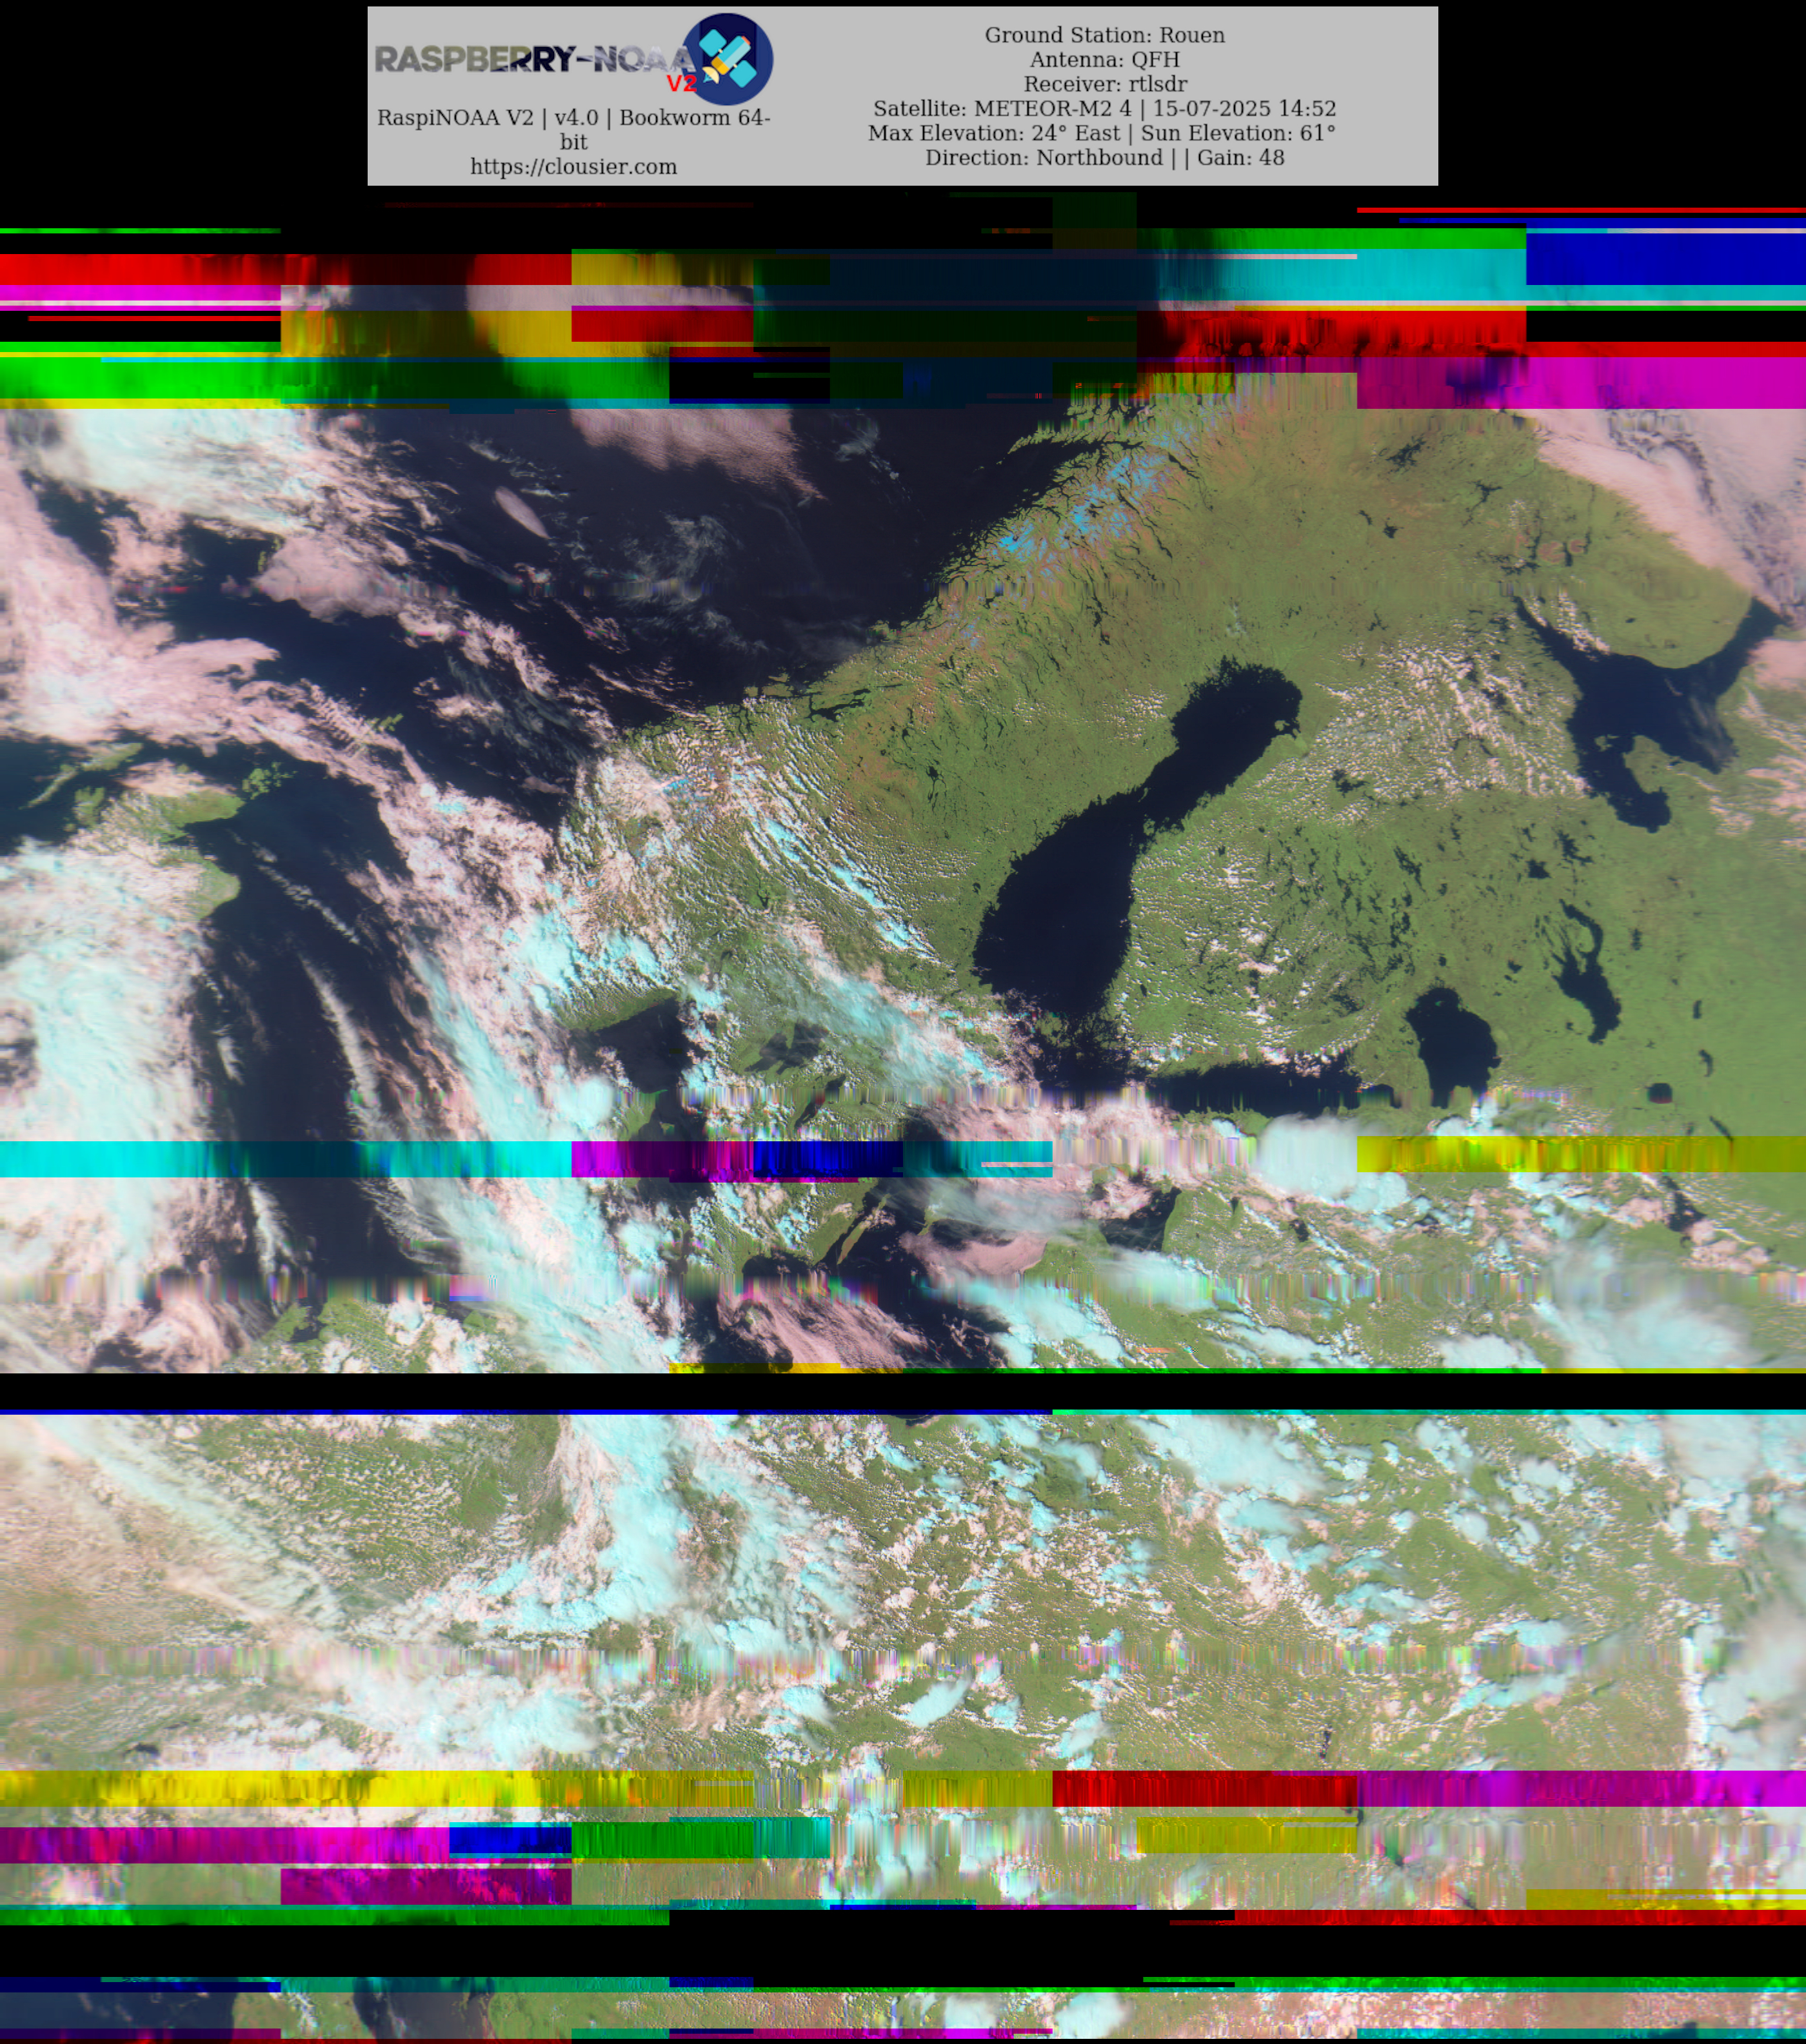
Task: Click the 'RaspiNOAA V2 | v4.0 | Bookworm 64-bit' text
Action: (573, 130)
